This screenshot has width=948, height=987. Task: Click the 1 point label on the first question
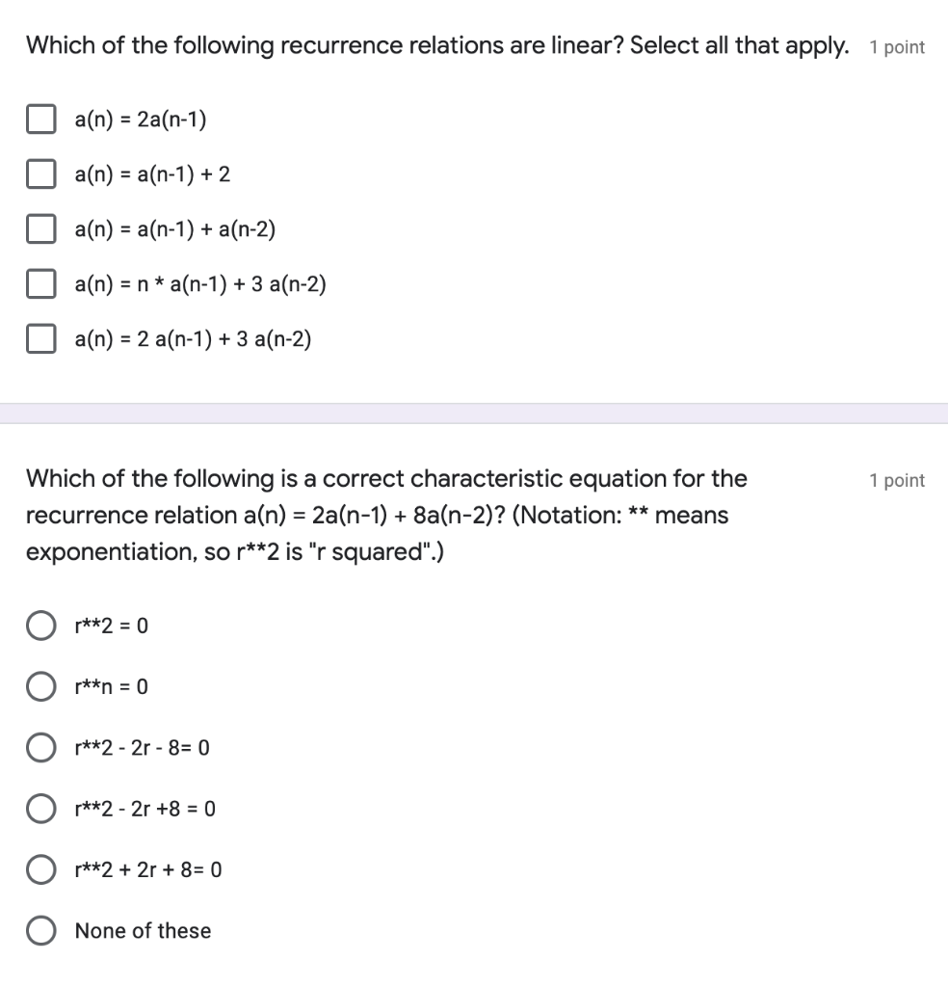coord(896,46)
